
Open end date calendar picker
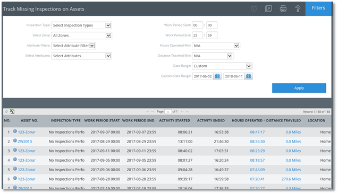tap(248, 76)
